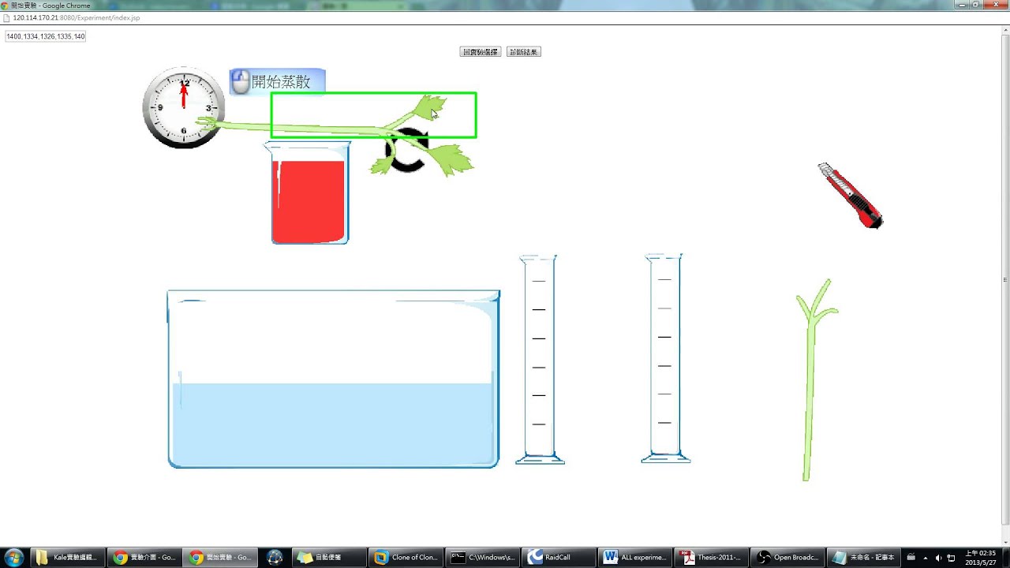Select the right graduated cylinder

[x=665, y=358]
